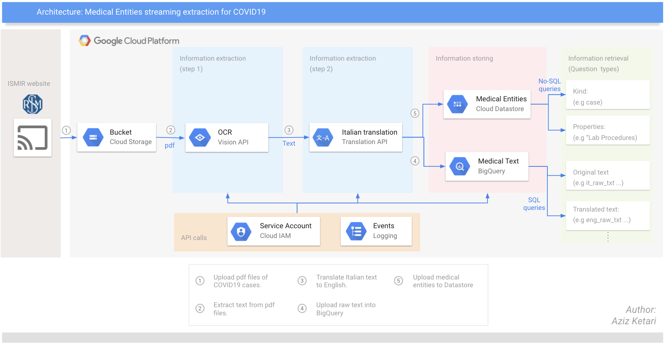Click the SQL queries label

tap(534, 204)
